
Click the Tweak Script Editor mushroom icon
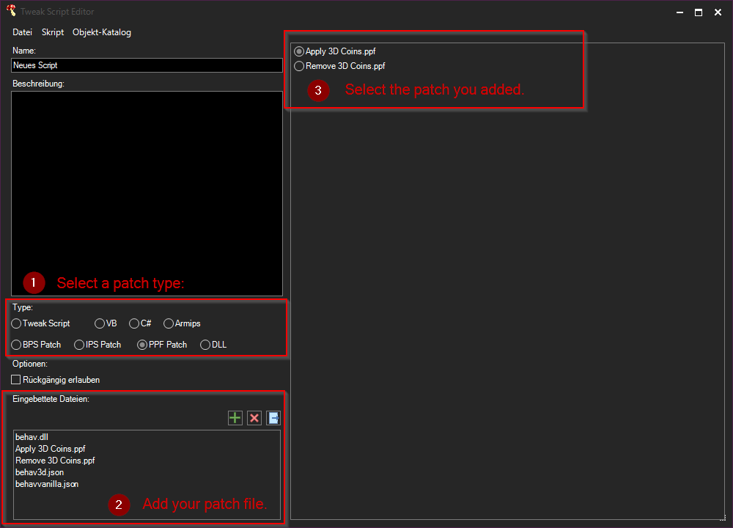click(10, 12)
